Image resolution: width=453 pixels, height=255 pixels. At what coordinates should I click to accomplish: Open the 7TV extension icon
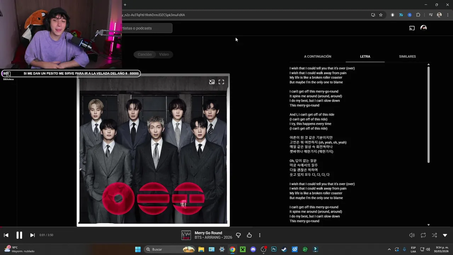(x=401, y=15)
